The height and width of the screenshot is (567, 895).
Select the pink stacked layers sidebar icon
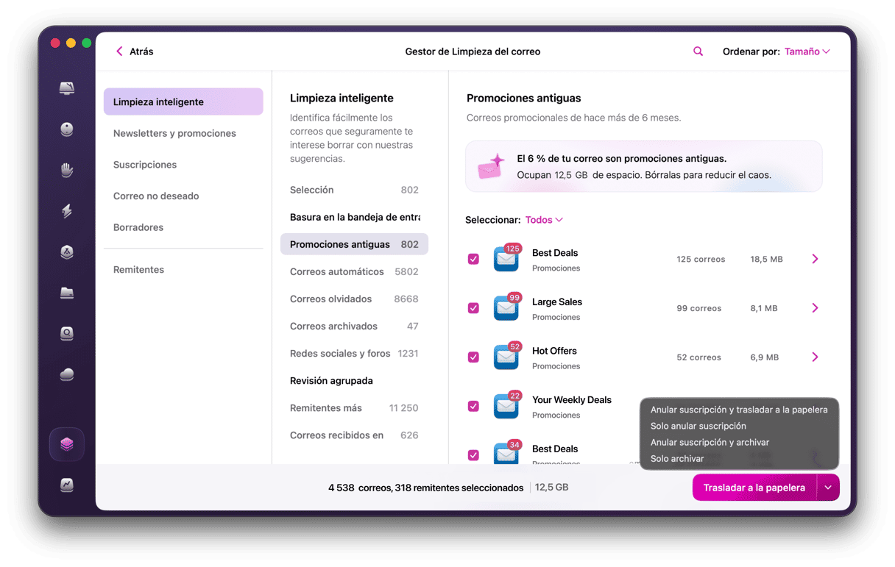point(67,444)
